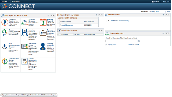Image resolution: width=172 pixels, height=97 pixels.
Task: Open the CONNECT Online Training announcement
Action: pyautogui.click(x=120, y=21)
